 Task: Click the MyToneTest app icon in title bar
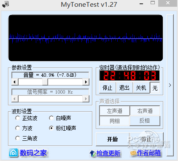pyautogui.click(x=5, y=4)
